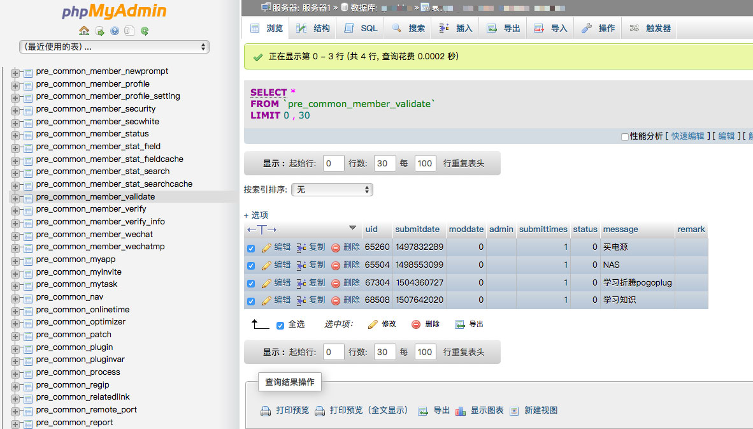Click export icon beside 选中项 导出
The width and height of the screenshot is (753, 429).
(459, 324)
